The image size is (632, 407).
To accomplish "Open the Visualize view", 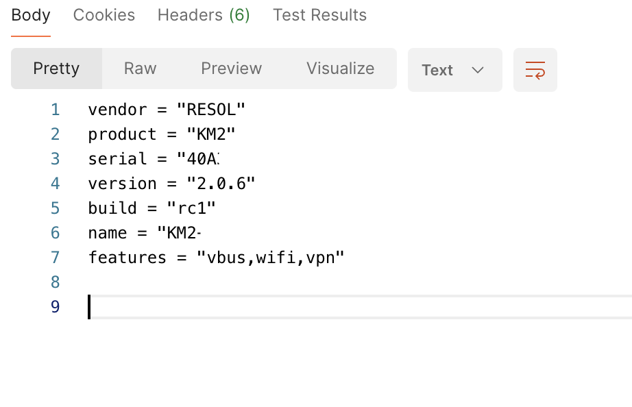I will point(340,69).
